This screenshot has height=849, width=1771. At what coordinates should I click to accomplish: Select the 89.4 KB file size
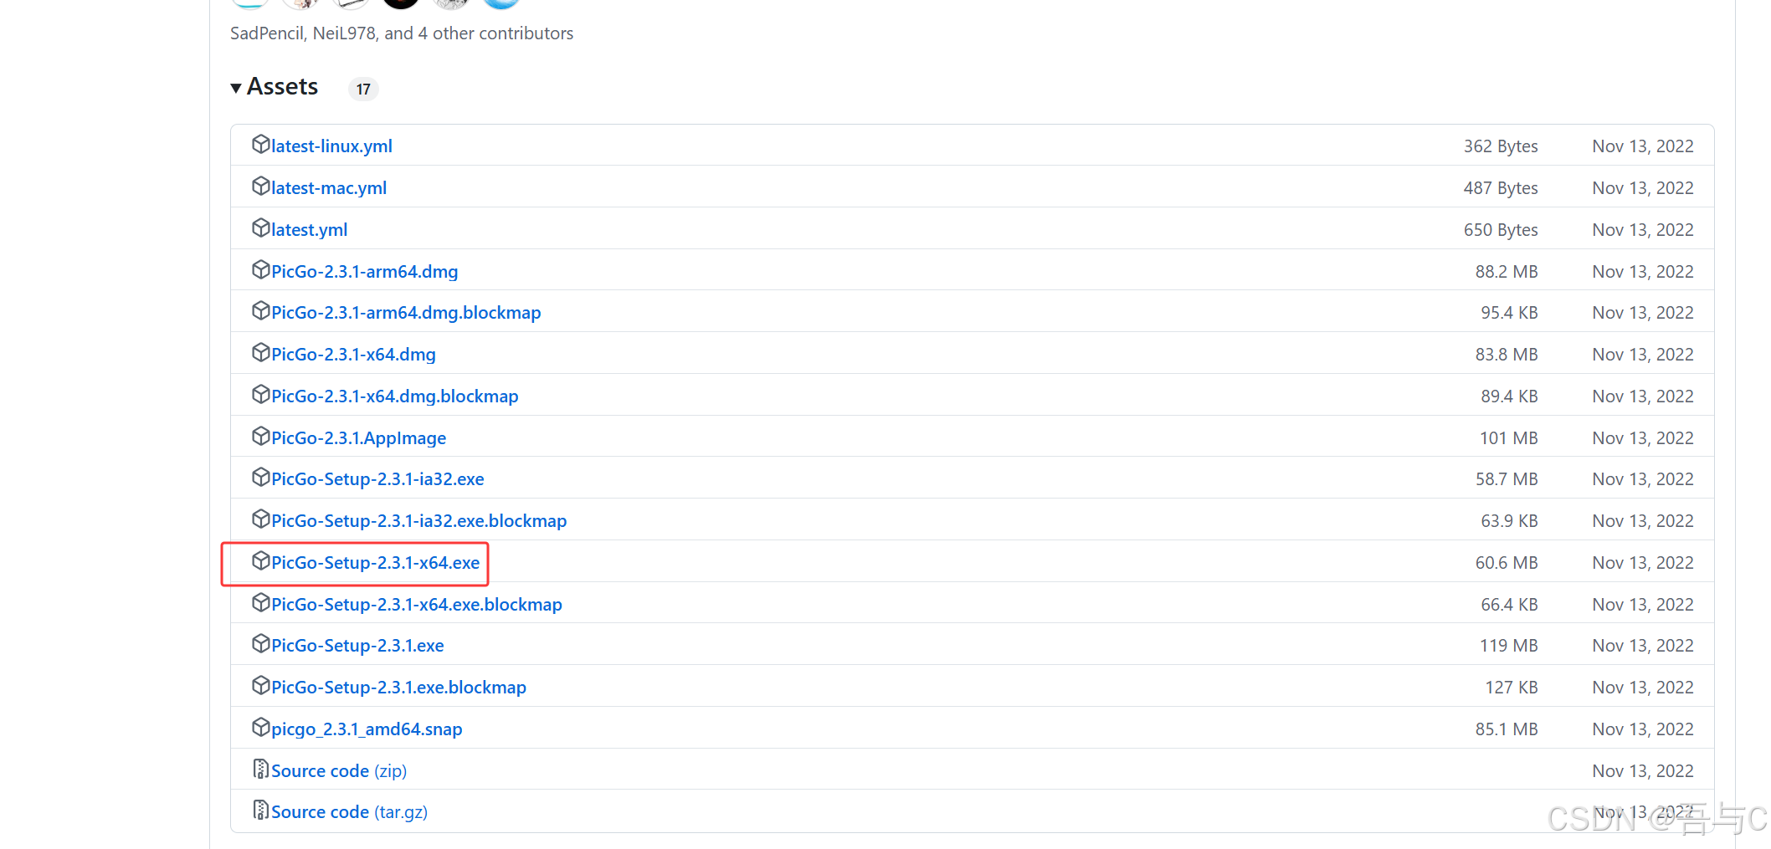1509,396
